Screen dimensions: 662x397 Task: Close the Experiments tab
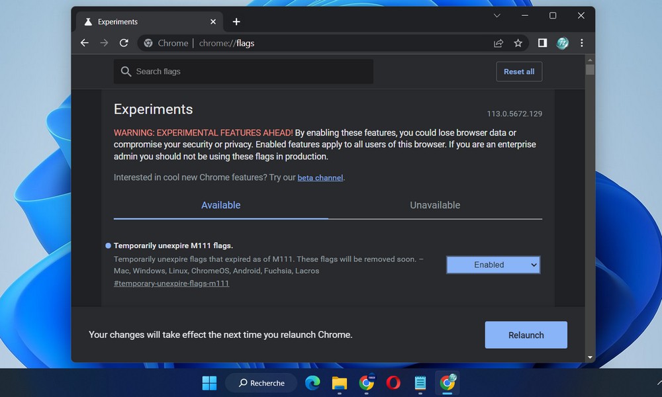pyautogui.click(x=213, y=22)
